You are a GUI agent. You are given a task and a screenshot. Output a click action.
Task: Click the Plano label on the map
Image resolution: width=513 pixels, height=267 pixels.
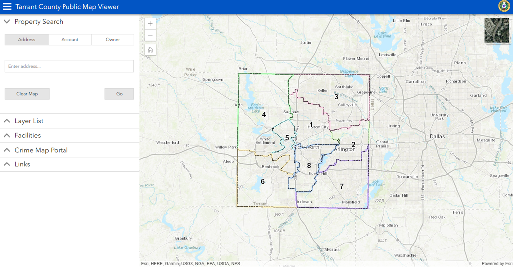[x=460, y=63]
